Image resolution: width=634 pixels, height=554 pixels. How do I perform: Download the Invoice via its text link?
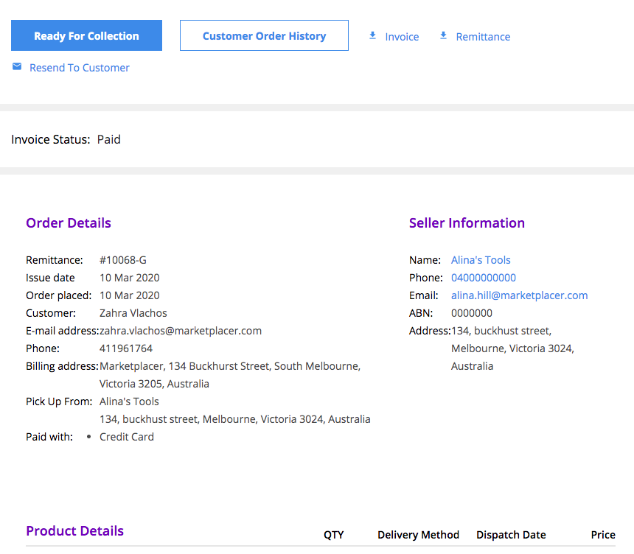click(402, 37)
